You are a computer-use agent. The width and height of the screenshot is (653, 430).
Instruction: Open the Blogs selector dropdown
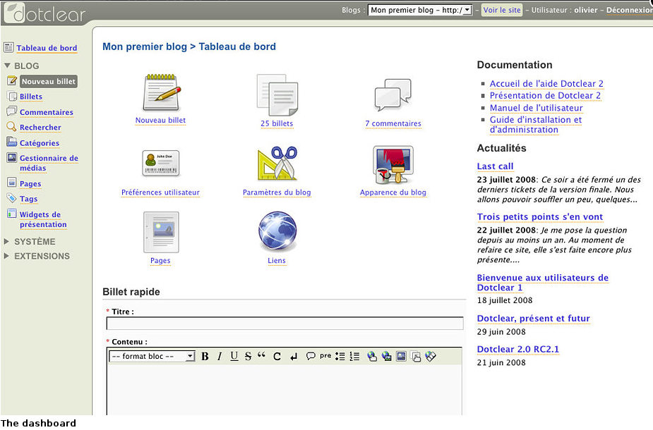[x=420, y=10]
